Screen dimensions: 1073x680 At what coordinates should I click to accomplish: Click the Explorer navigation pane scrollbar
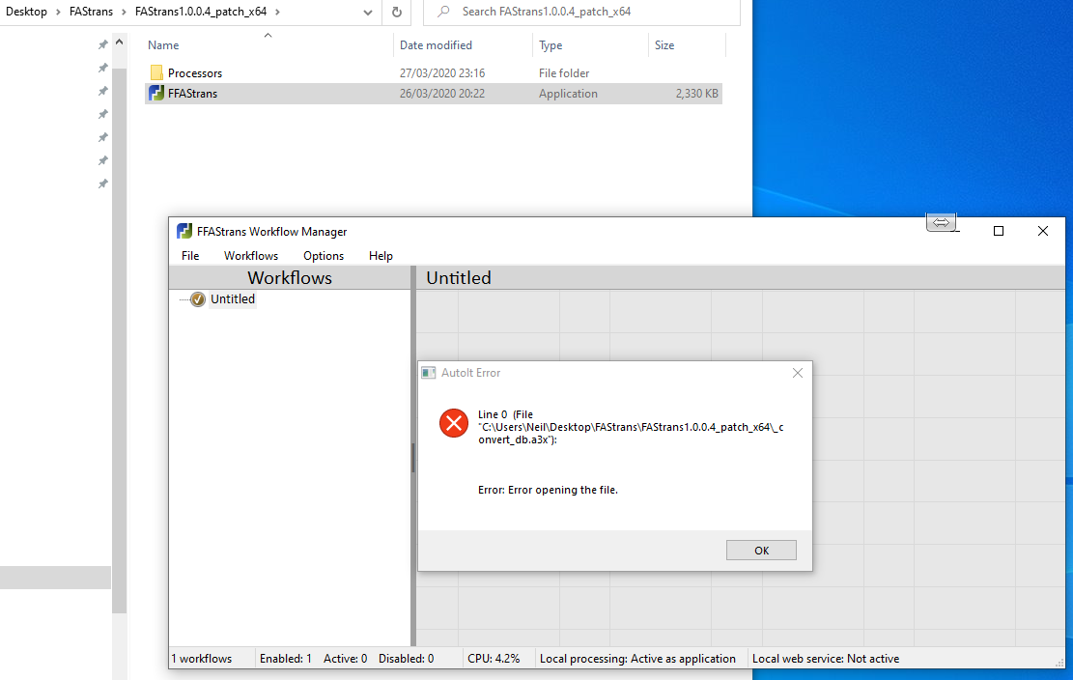[119, 341]
